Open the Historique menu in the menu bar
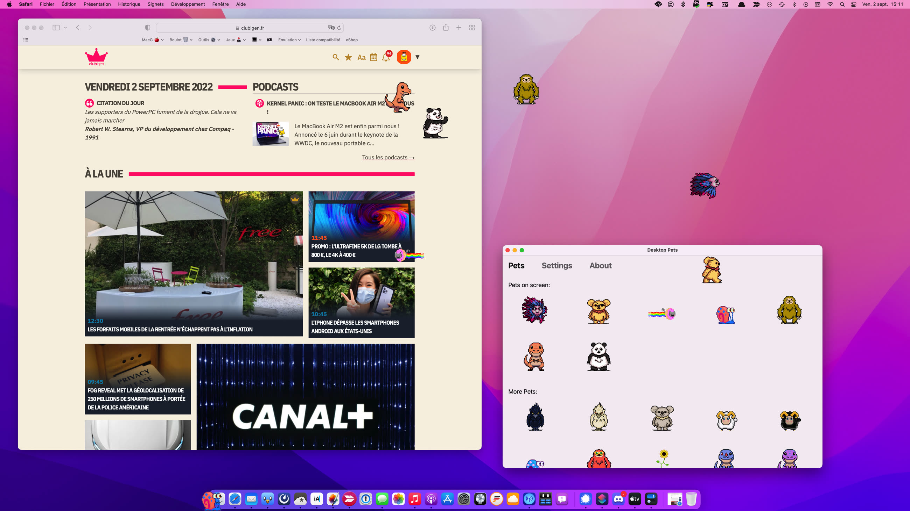This screenshot has height=511, width=910. [x=128, y=4]
